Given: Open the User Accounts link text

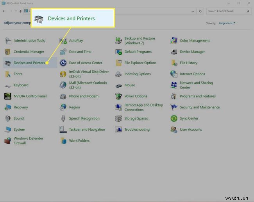Looking at the screenshot, I should (191, 130).
